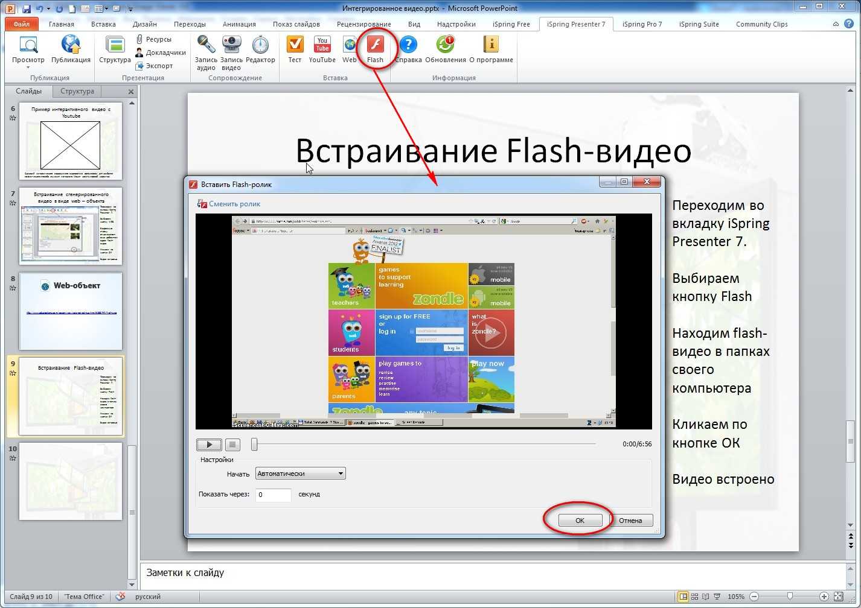Open the iSpring Free tab
Image resolution: width=861 pixels, height=608 pixels.
(x=511, y=24)
